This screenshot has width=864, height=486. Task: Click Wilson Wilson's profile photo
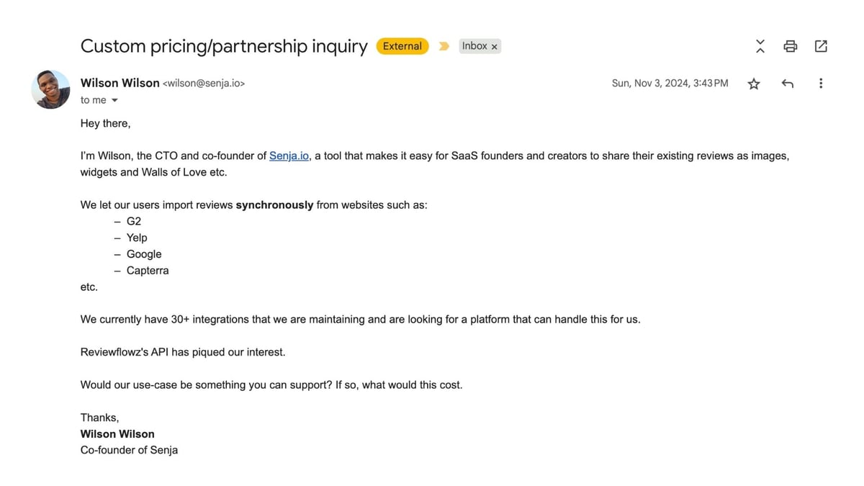click(x=50, y=89)
